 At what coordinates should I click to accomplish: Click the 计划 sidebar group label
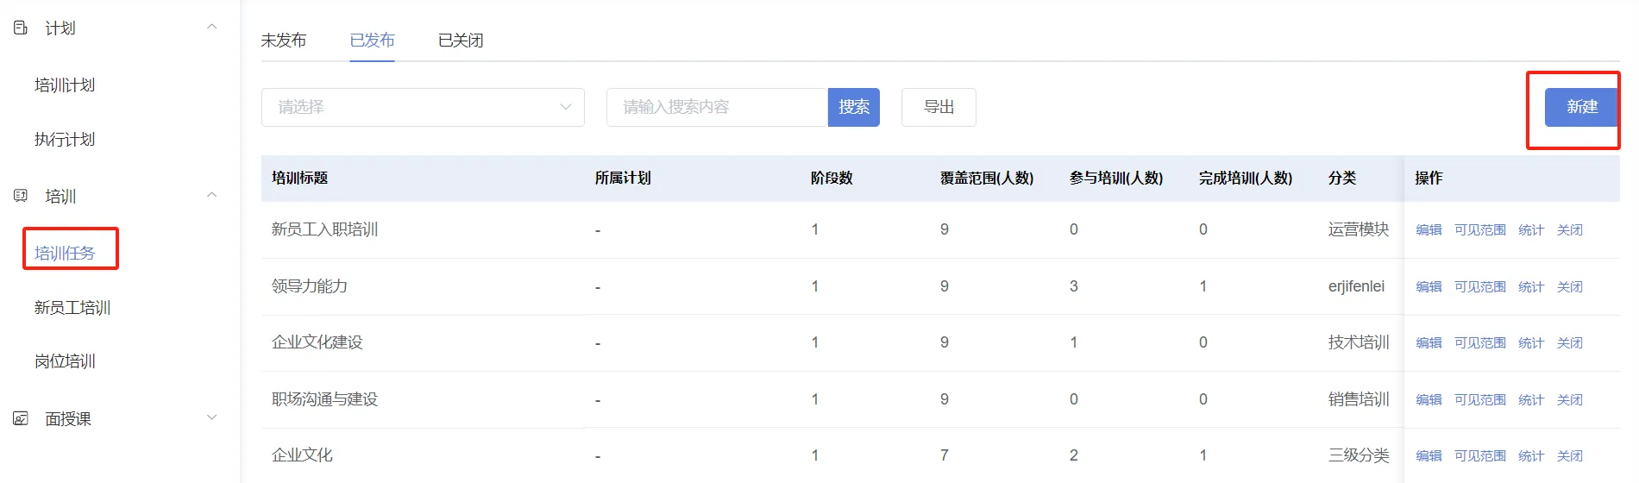point(60,28)
